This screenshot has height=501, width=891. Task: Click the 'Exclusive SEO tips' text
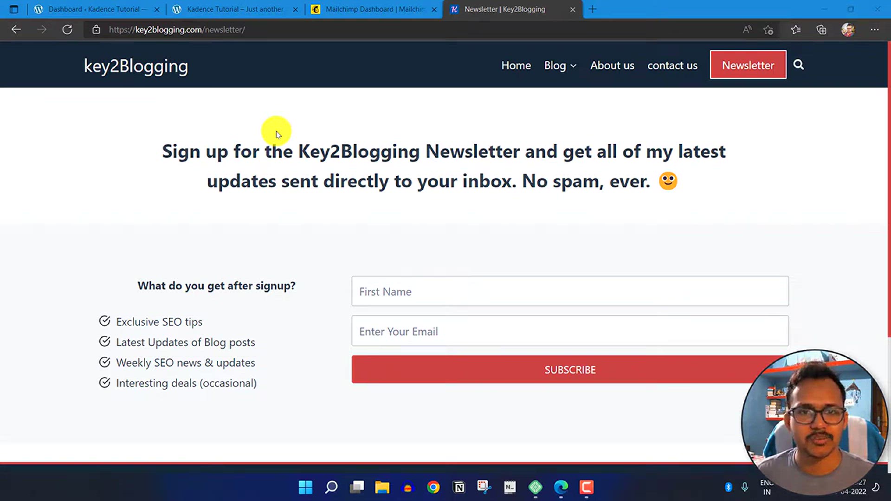159,322
